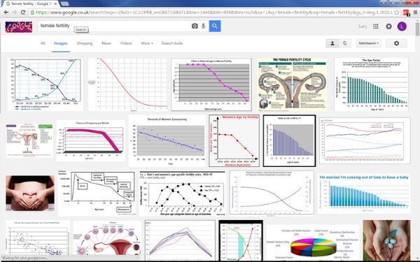The width and height of the screenshot is (420, 262).
Task: Open Search tools options
Action: pyautogui.click(x=171, y=43)
